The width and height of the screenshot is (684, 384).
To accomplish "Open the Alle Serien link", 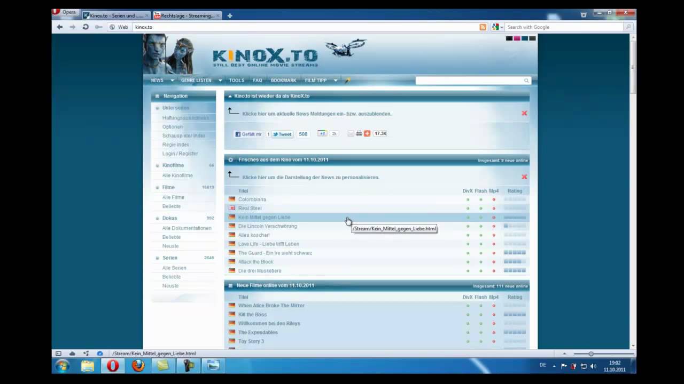I will (x=174, y=268).
